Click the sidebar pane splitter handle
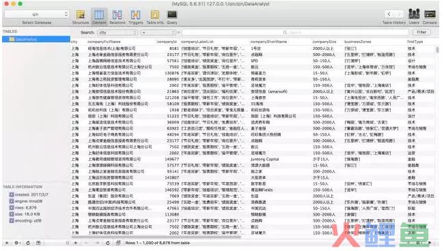446x251 pixels. (68, 243)
